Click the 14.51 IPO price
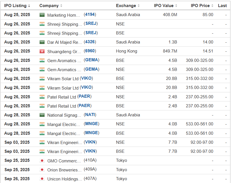 pyautogui.click(x=208, y=51)
